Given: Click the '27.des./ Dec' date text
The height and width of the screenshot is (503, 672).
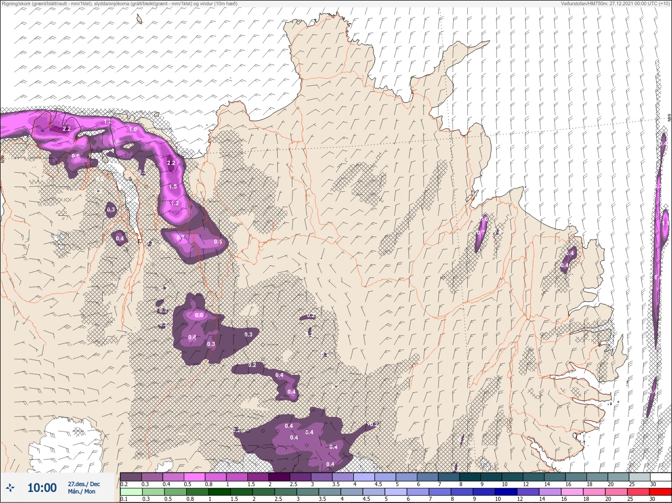Looking at the screenshot, I should [x=83, y=484].
